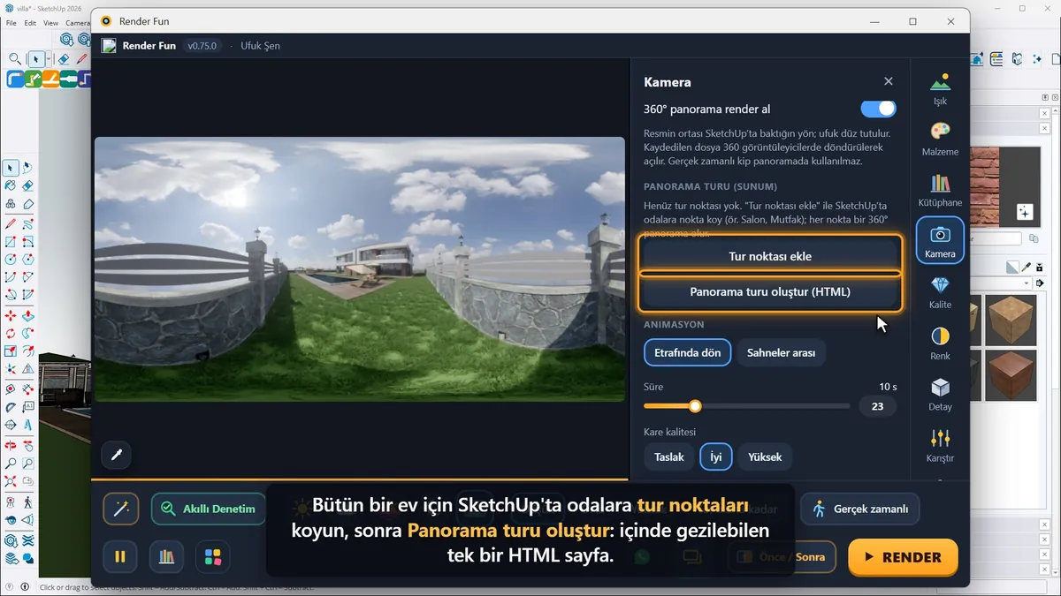Click the eyedropper icon below the preview
This screenshot has height=596, width=1061.
point(116,455)
